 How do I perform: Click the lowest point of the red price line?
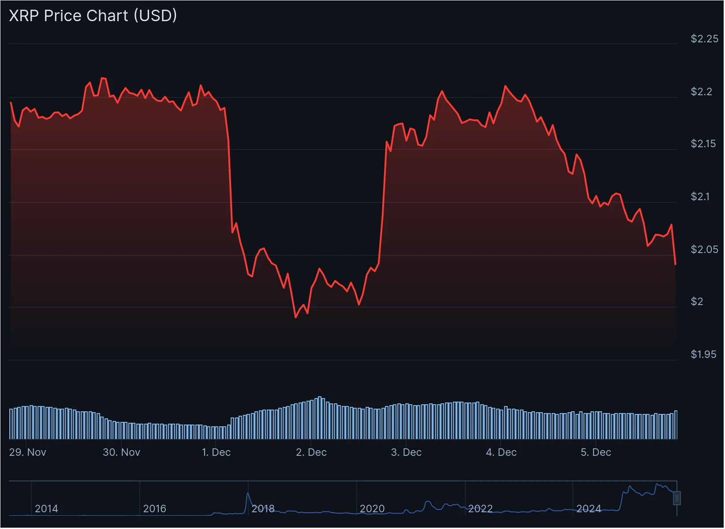click(295, 317)
